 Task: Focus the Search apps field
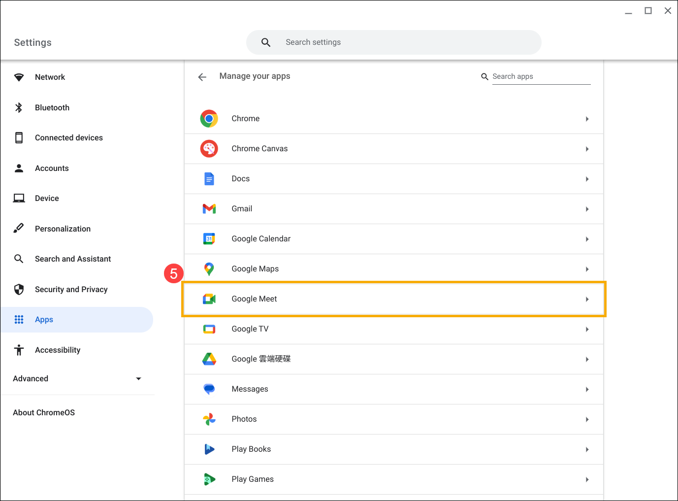click(541, 77)
